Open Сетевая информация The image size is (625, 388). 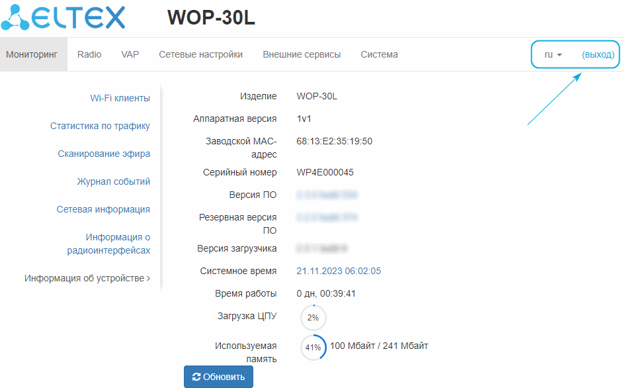point(103,210)
